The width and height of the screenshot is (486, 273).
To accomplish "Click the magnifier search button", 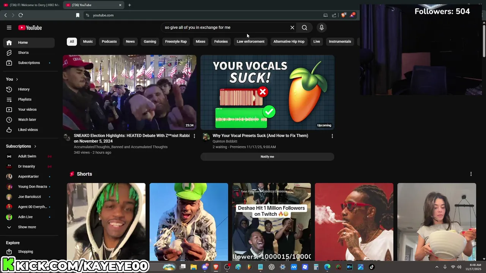I will [x=305, y=28].
